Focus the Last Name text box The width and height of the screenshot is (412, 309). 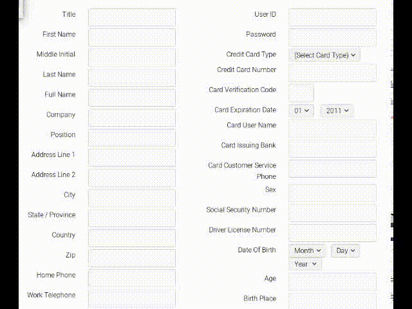tap(132, 77)
